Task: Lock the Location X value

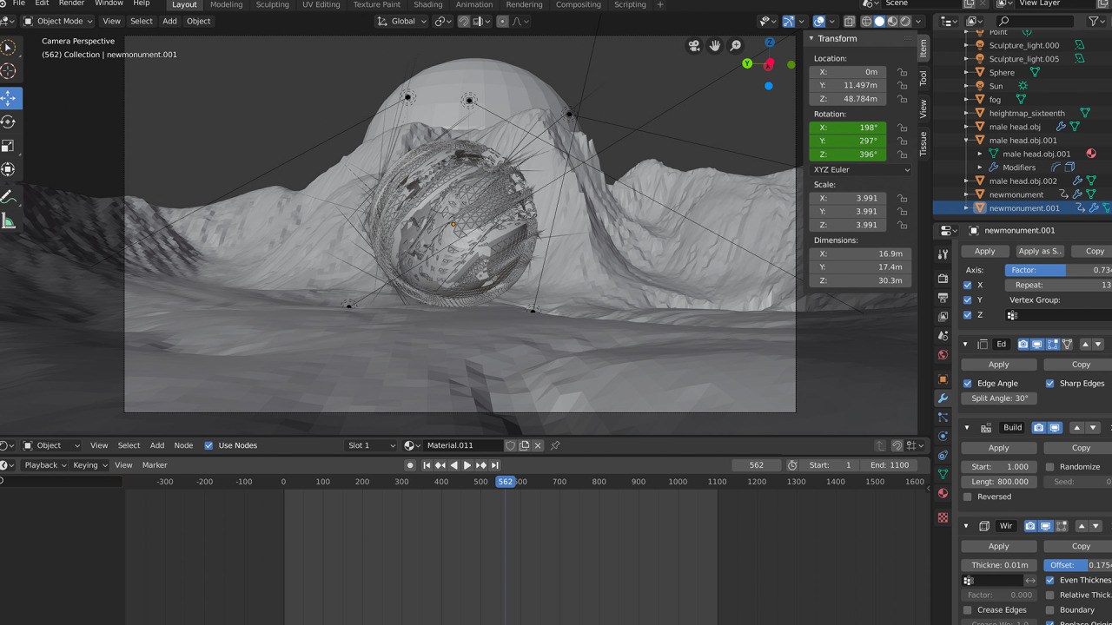Action: [902, 72]
